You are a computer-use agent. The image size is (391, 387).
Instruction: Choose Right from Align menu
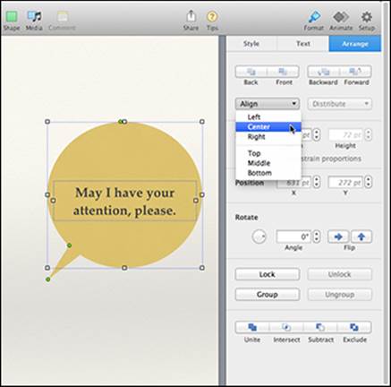[268, 137]
